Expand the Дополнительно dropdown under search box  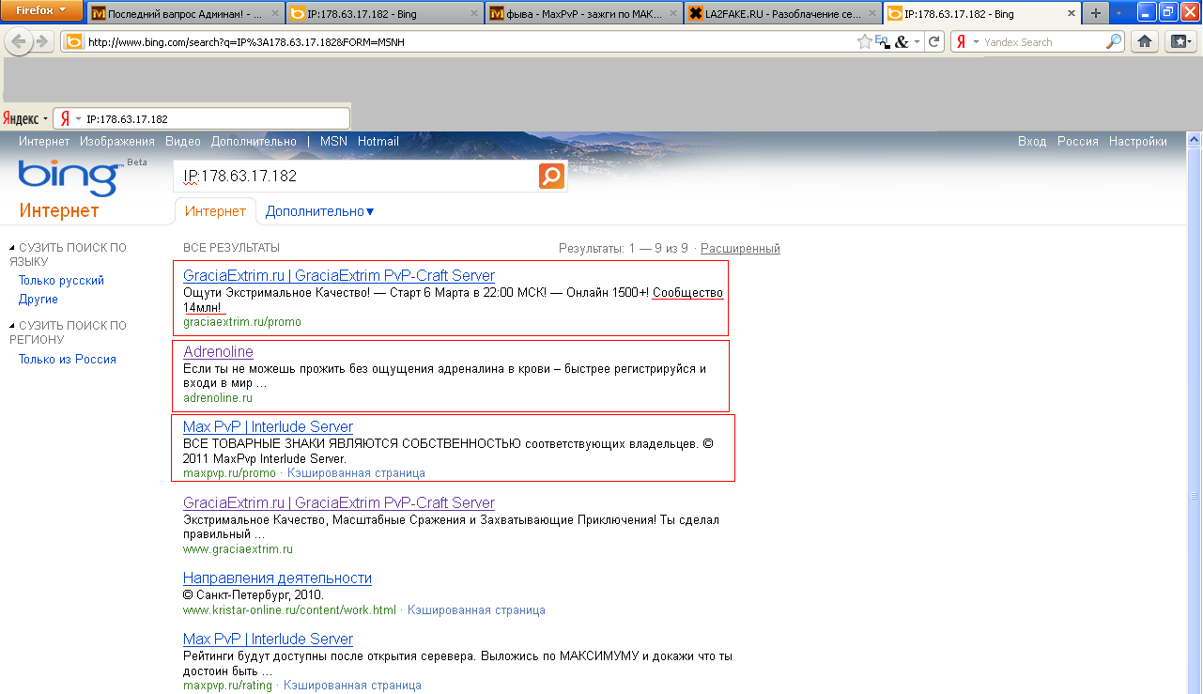[x=319, y=211]
